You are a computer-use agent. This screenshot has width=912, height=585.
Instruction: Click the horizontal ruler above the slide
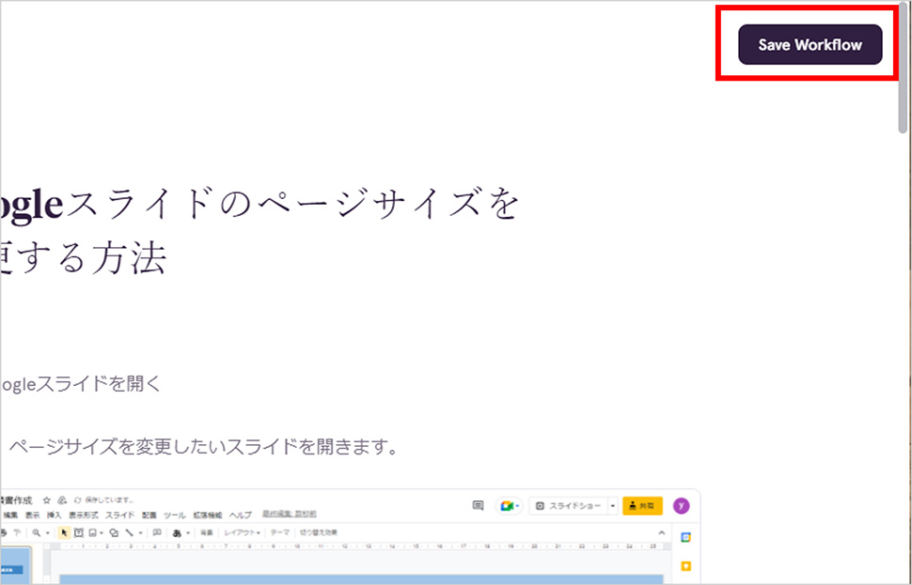click(361, 547)
